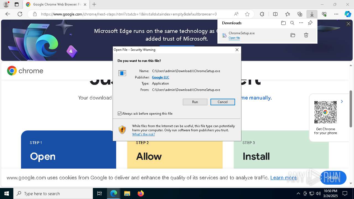354x199 pixels.
Task: Open Collections icon in toolbar
Action: pyautogui.click(x=300, y=14)
